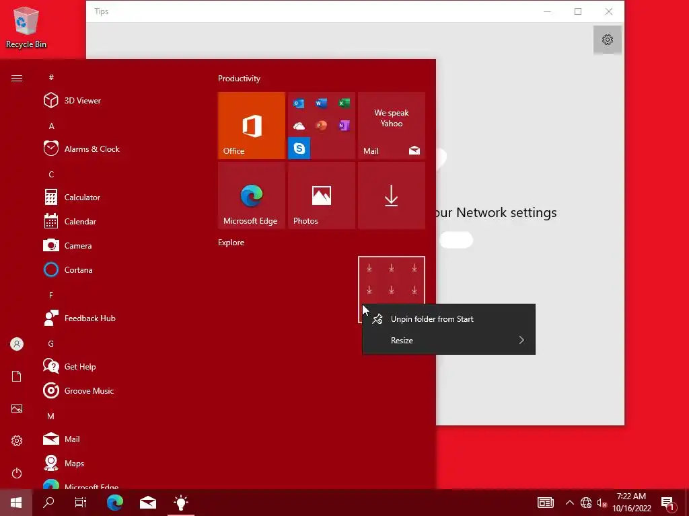
Task: Open Mail from the taskbar
Action: 147,503
